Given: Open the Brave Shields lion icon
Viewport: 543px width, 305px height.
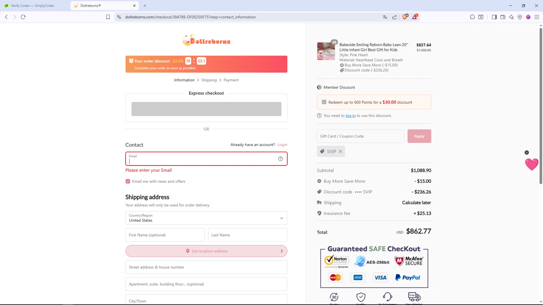Looking at the screenshot, I should click(x=405, y=17).
